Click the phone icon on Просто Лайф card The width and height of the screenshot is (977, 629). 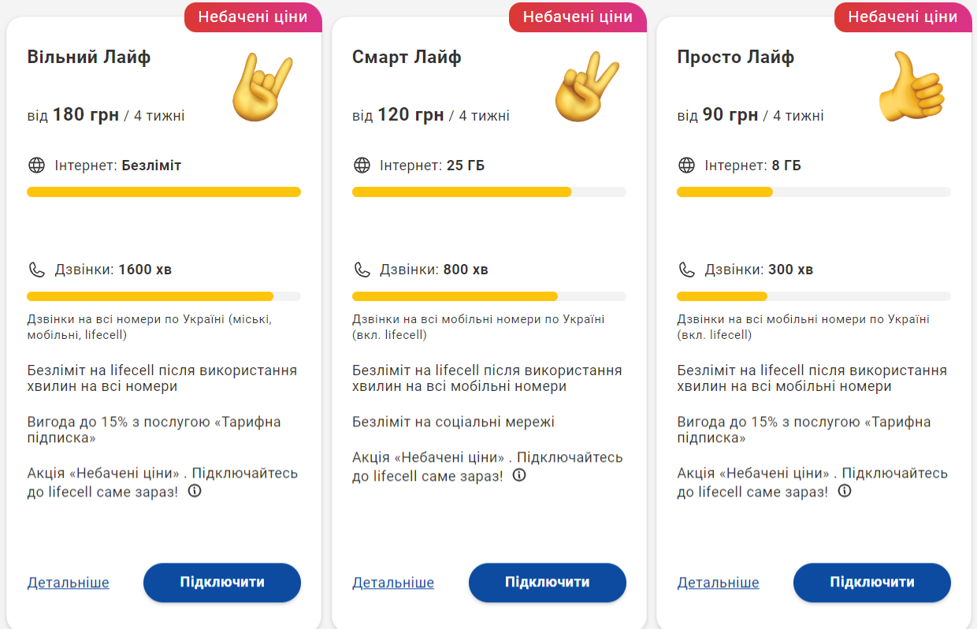tap(686, 269)
